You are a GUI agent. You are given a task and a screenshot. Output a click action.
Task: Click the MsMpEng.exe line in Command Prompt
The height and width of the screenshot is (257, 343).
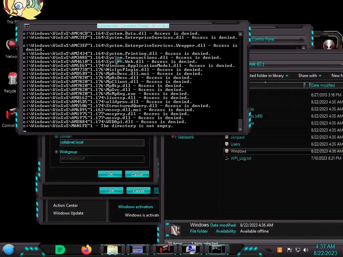tap(106, 94)
